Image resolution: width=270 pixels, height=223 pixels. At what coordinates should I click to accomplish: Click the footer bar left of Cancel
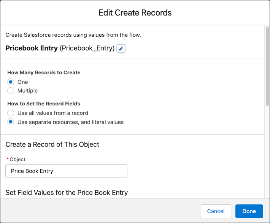pos(99,211)
